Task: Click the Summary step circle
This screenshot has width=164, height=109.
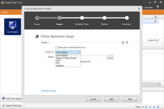Action: click(x=127, y=18)
